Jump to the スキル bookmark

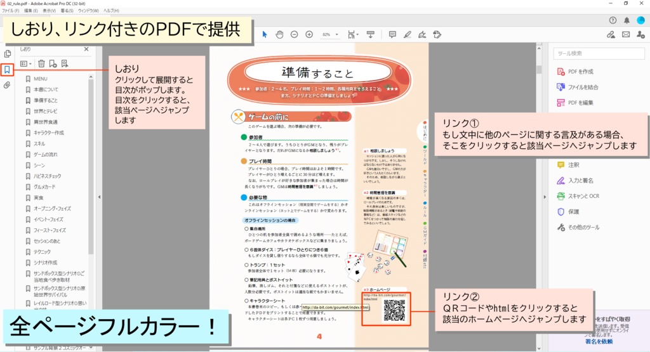pos(39,143)
